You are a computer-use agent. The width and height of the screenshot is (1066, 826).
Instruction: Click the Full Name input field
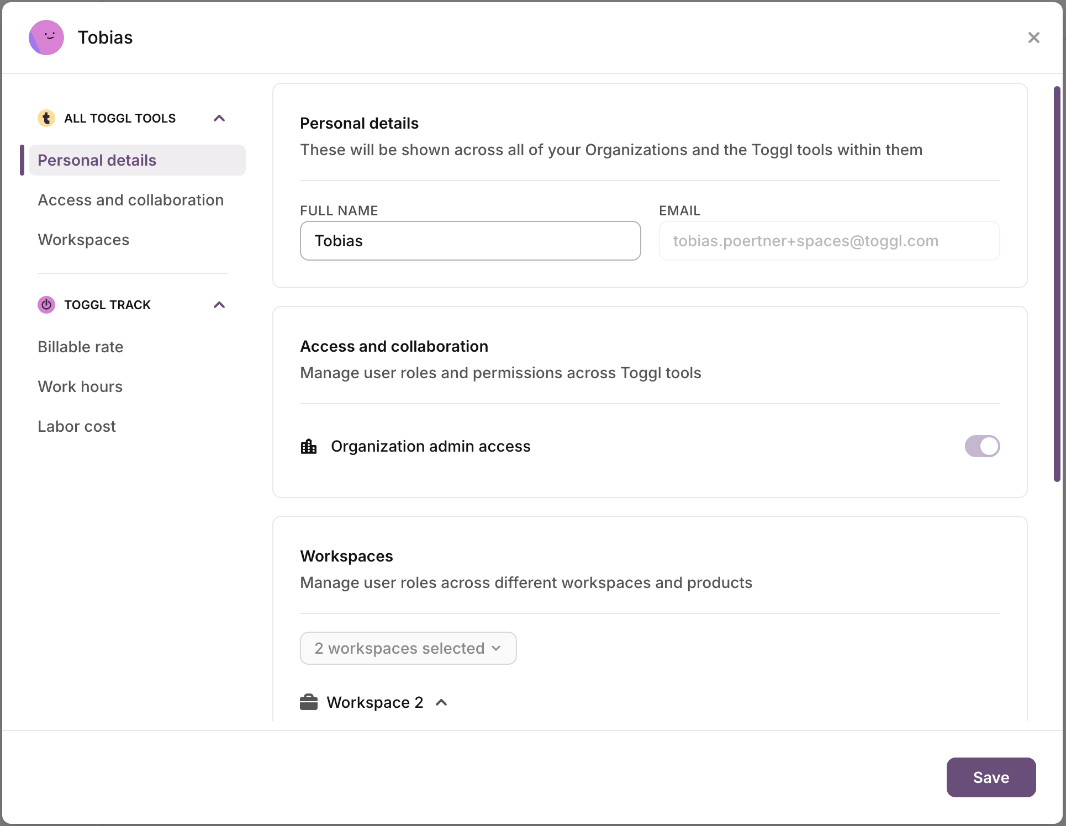470,241
